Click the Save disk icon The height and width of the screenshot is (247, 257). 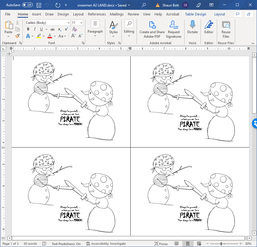(x=39, y=5)
